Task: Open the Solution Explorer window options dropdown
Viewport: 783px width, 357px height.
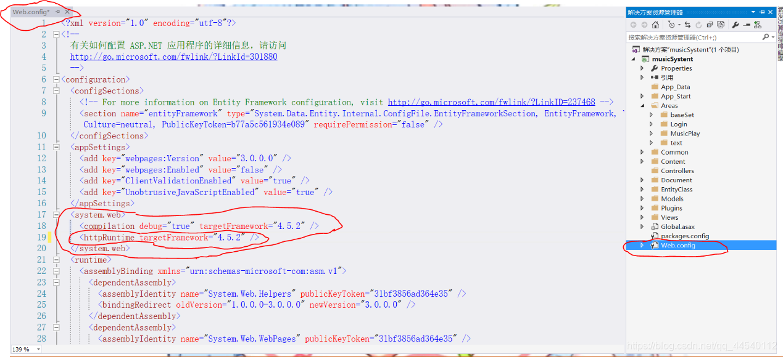Action: point(753,12)
